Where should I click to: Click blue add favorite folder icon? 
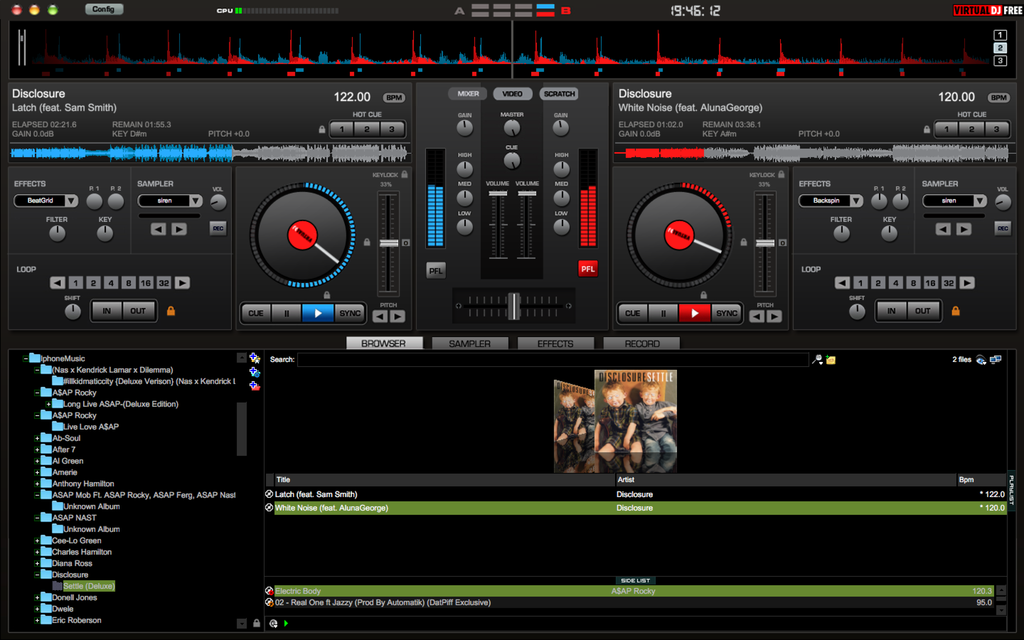pyautogui.click(x=254, y=372)
